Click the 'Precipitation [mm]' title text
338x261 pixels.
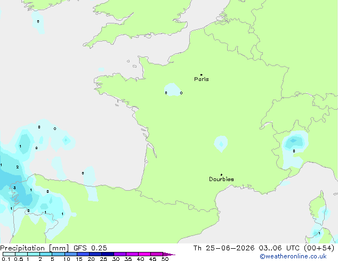35,248
